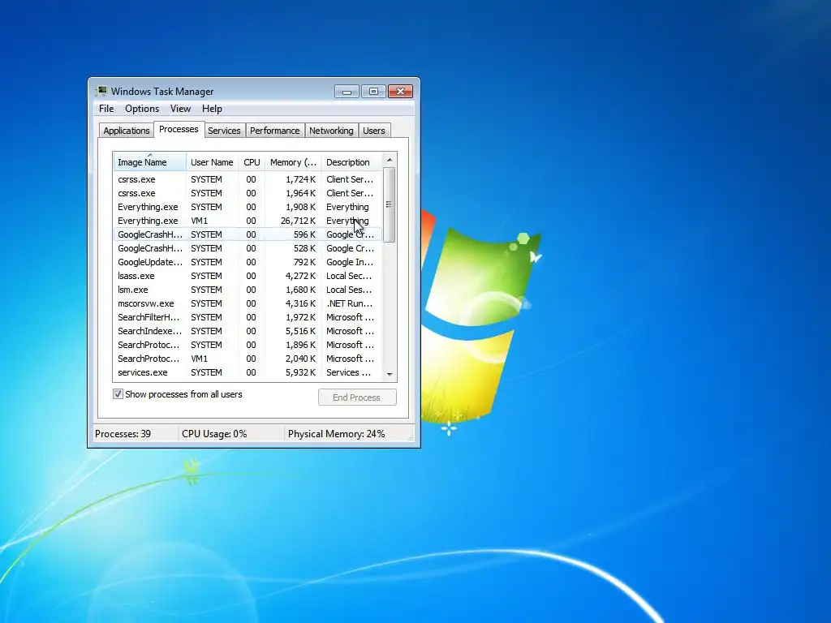Image resolution: width=831 pixels, height=623 pixels.
Task: Select GoogleCrashH... row with 596 K
Action: pyautogui.click(x=247, y=234)
